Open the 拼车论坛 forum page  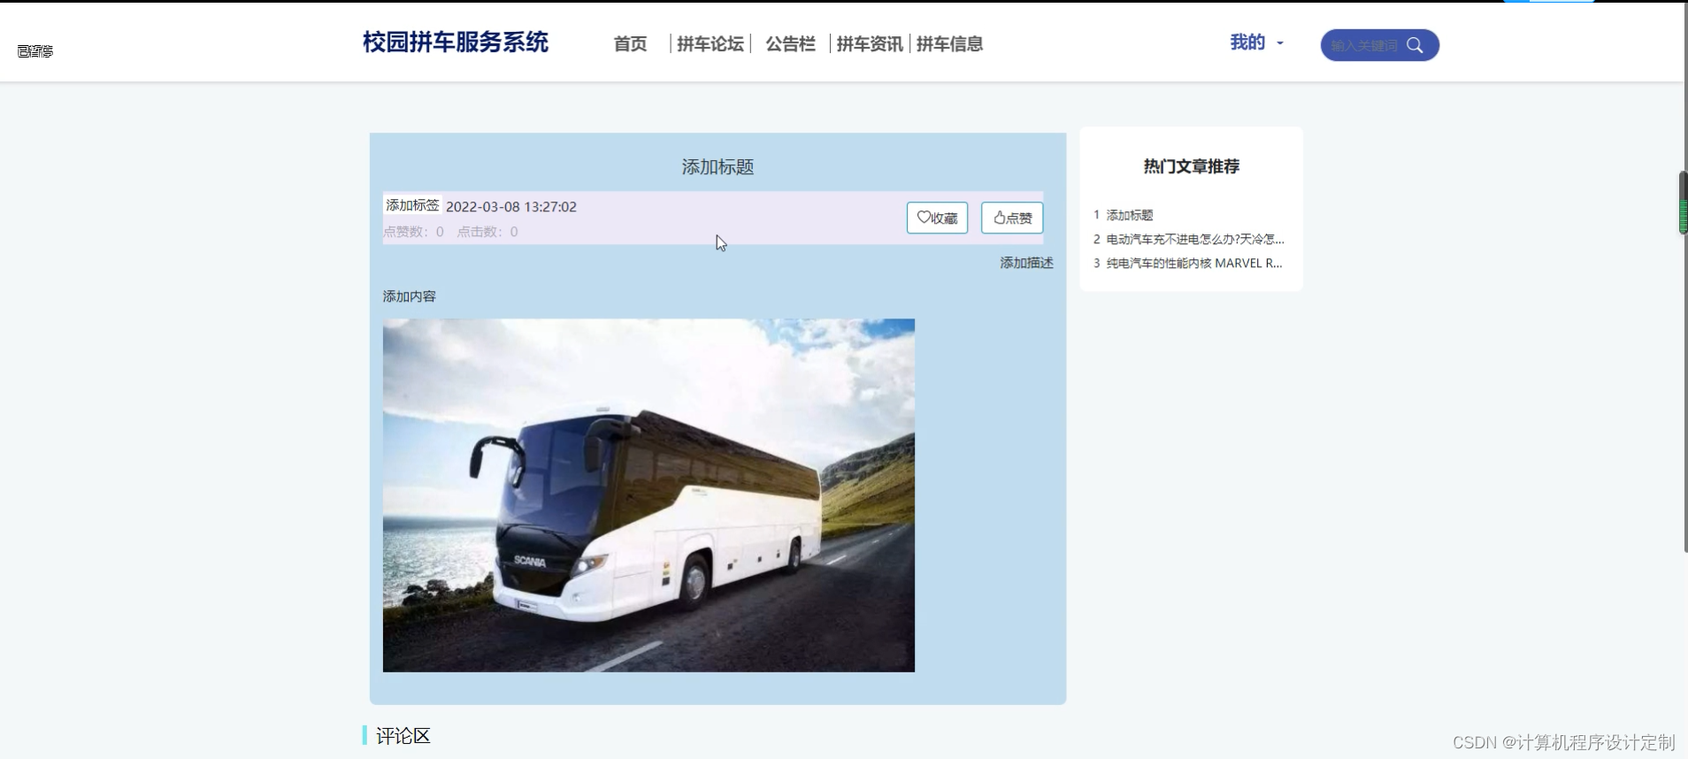pos(710,44)
